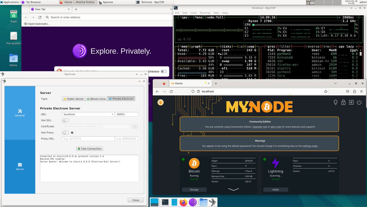The image size is (367, 207).
Task: Click the MyNode lightbulb icon
Action: (x=335, y=102)
